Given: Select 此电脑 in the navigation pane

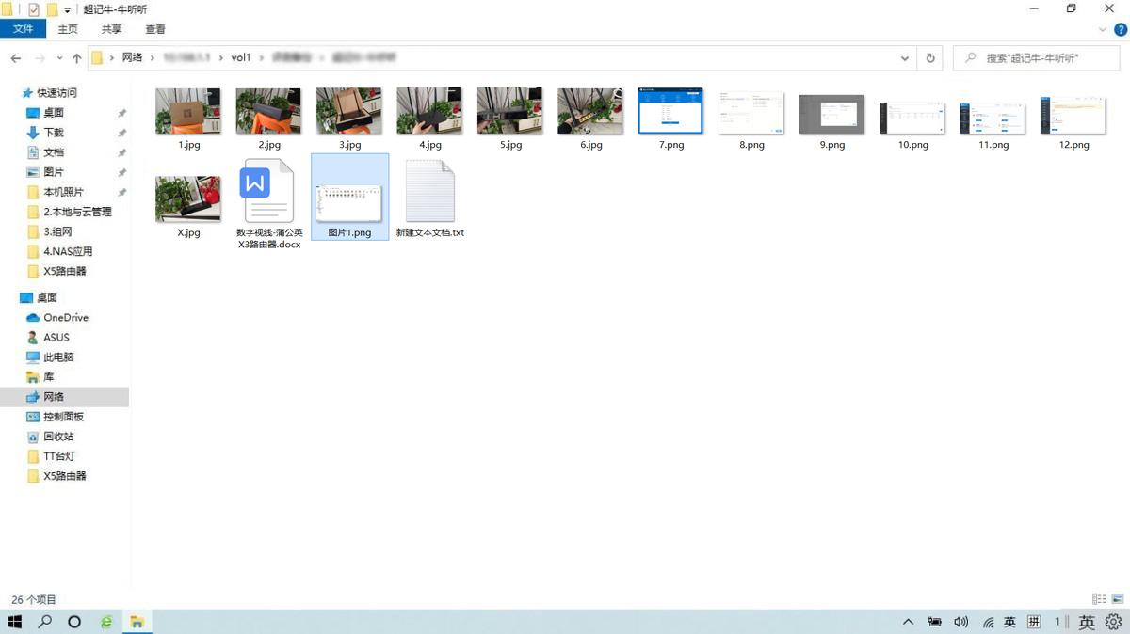Looking at the screenshot, I should [58, 357].
